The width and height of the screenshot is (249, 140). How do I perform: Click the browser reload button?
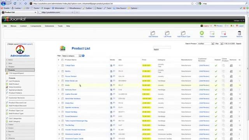[15, 3]
